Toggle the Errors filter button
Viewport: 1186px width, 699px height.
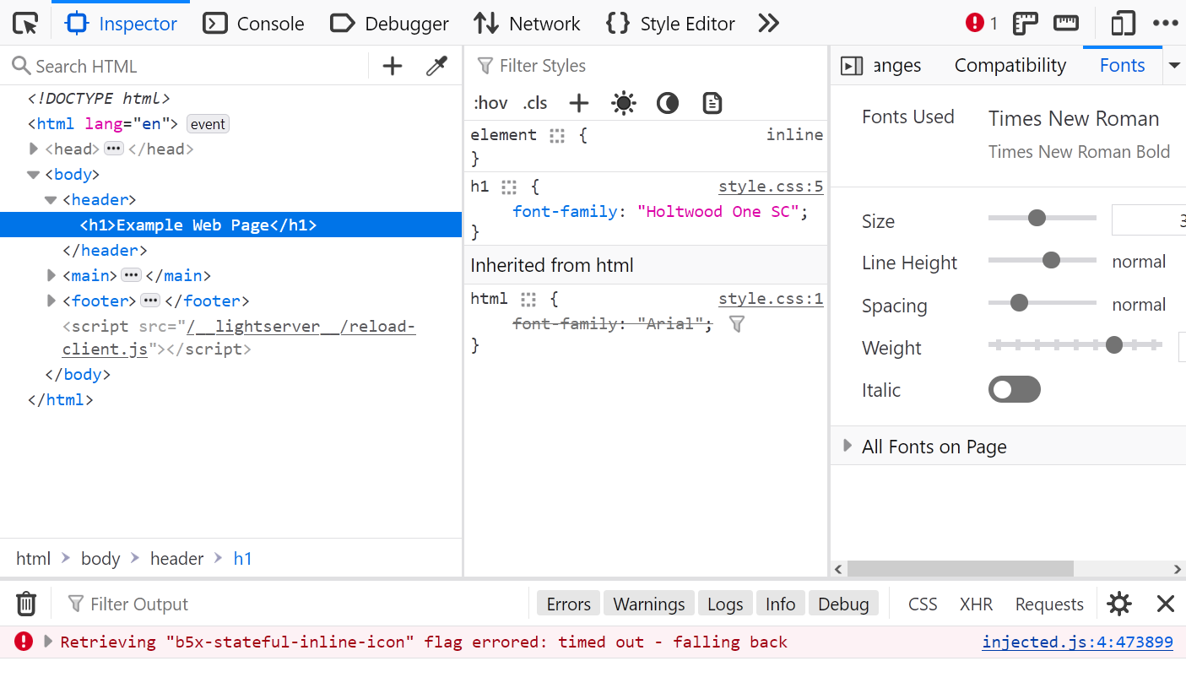pyautogui.click(x=568, y=604)
